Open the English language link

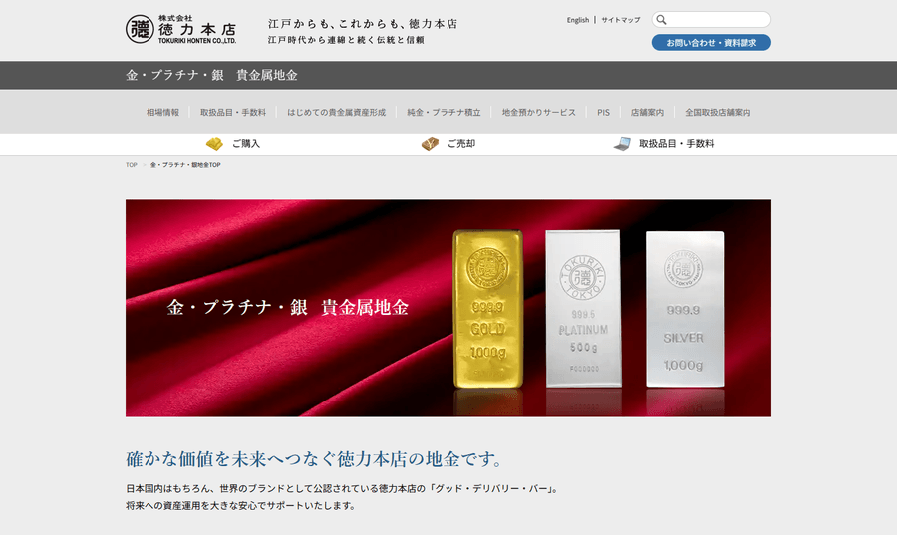(578, 20)
